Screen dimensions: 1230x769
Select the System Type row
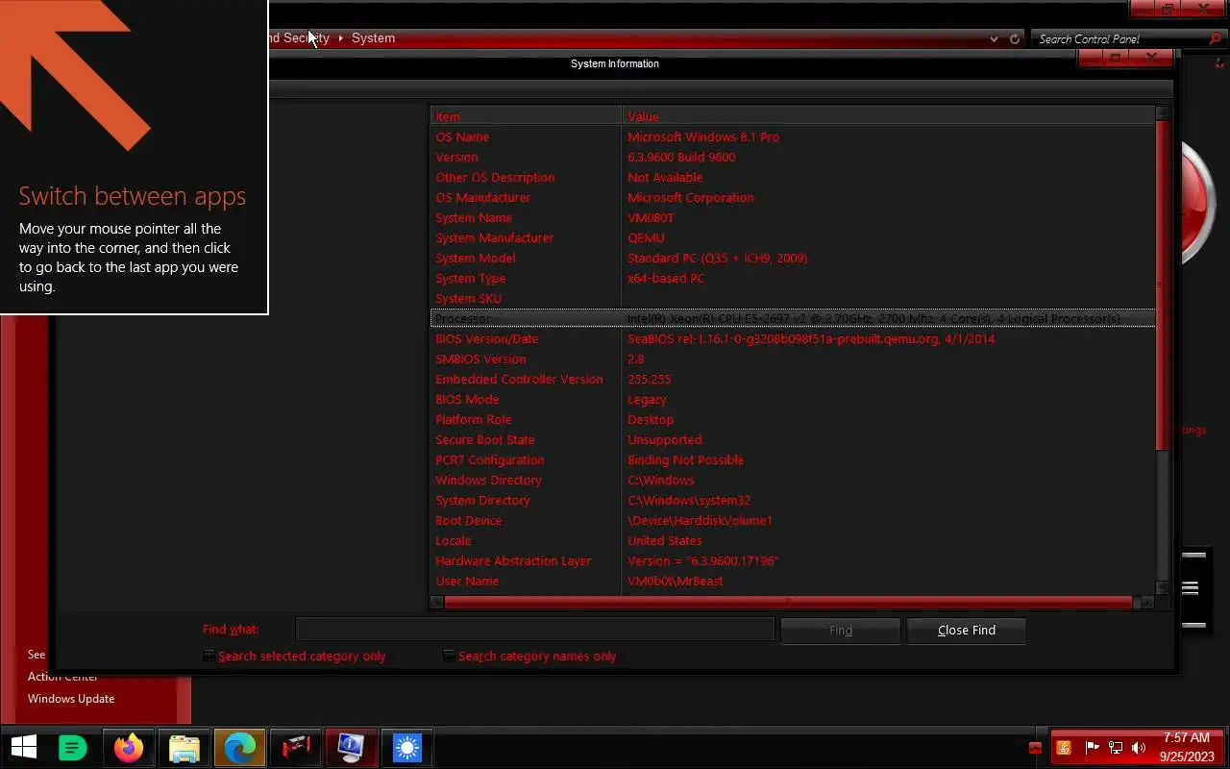point(793,278)
